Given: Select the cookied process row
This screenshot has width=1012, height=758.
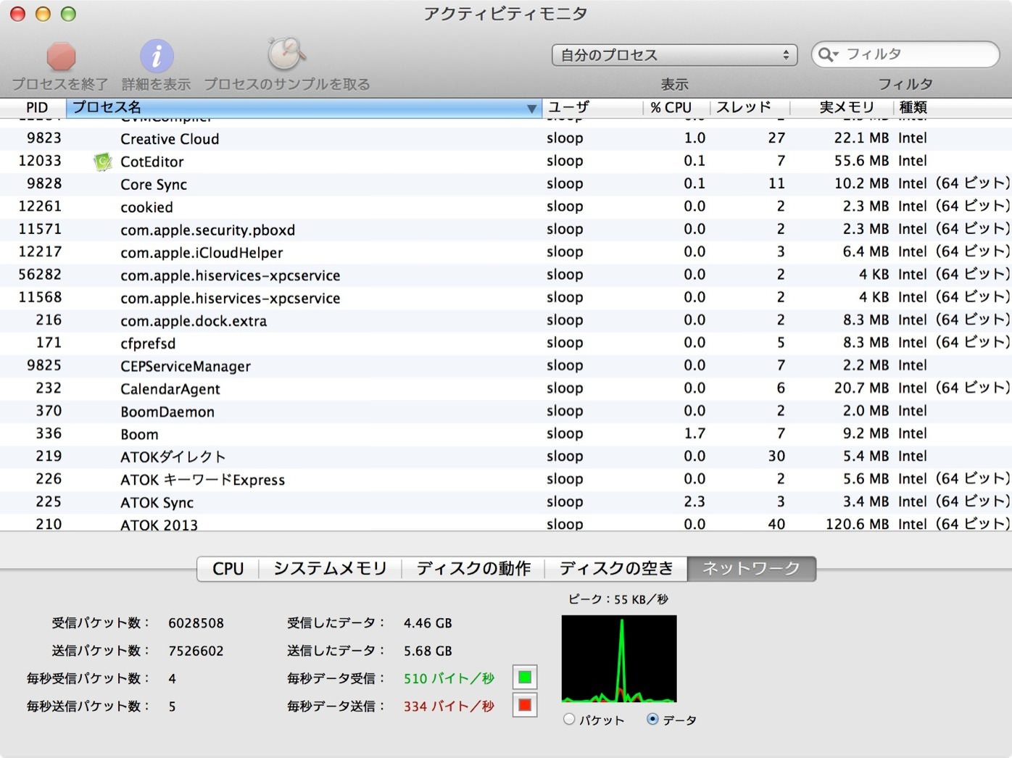Looking at the screenshot, I should click(x=506, y=207).
